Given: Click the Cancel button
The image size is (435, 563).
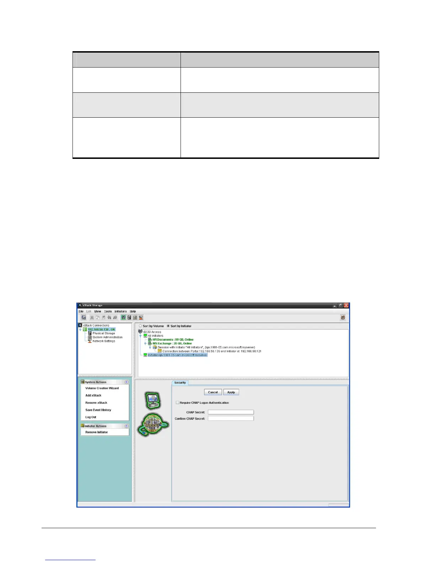Looking at the screenshot, I should (213, 392).
